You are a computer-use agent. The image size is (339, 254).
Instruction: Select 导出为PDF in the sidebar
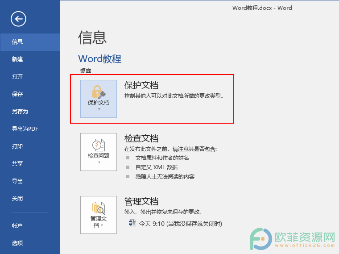(30, 129)
